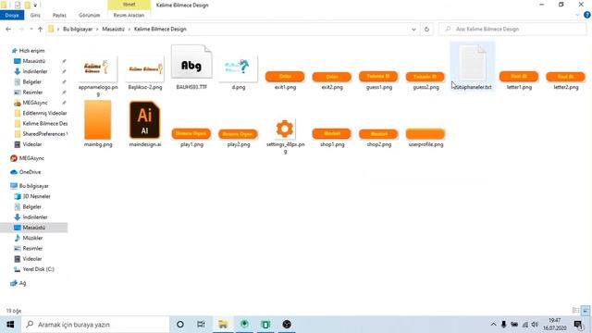Click Masaüstü in the address path

pyautogui.click(x=113, y=29)
